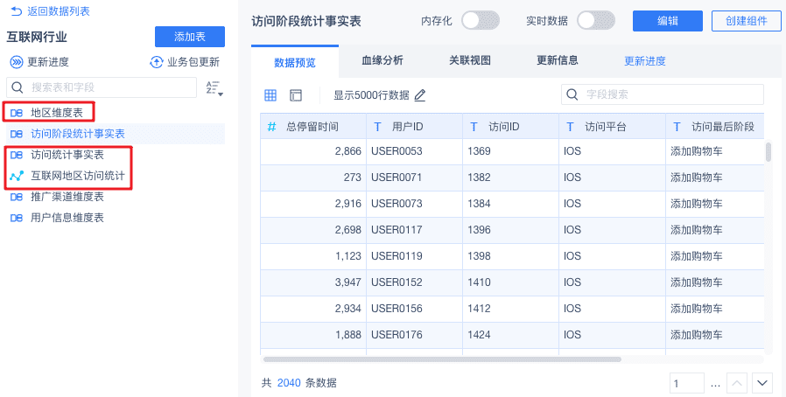Click the pencil icon to edit row count

coord(420,94)
